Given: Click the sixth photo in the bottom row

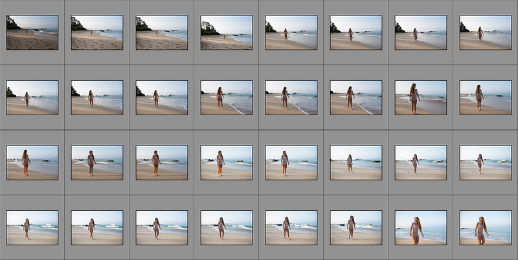Looking at the screenshot, I should (x=356, y=228).
